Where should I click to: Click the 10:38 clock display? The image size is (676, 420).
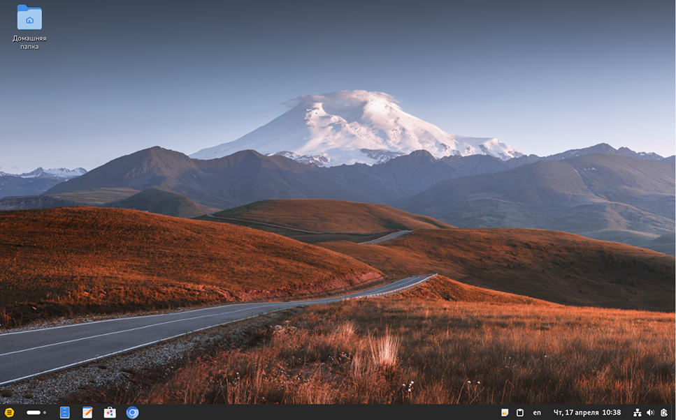pyautogui.click(x=611, y=412)
